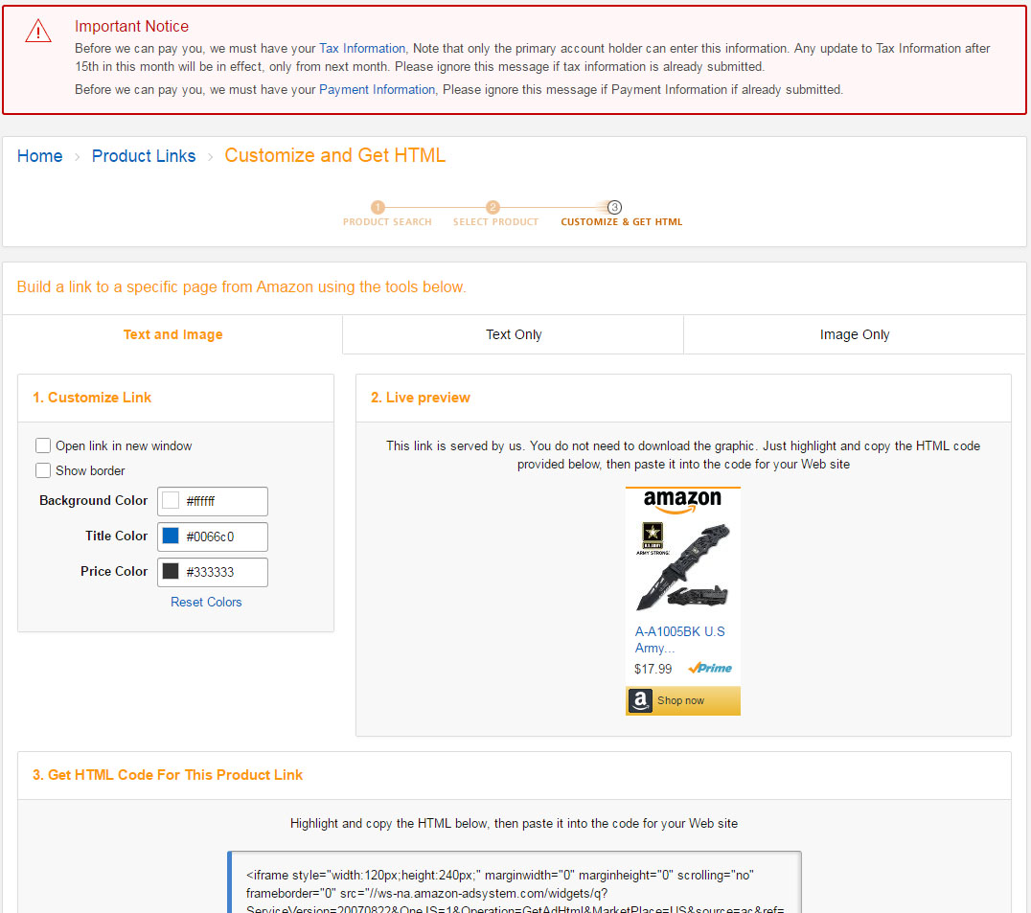1031x913 pixels.
Task: Go to Product Search step label
Action: (x=387, y=222)
